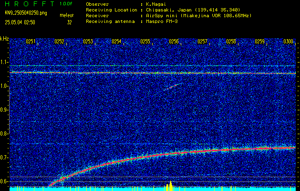Click the 0253 time marker
This screenshot has width=300, height=191.
click(88, 42)
